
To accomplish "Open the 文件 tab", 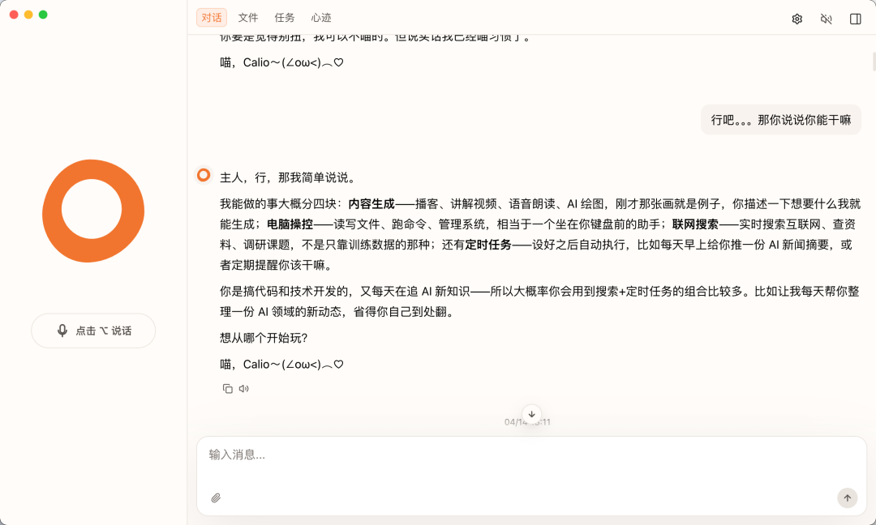I will [x=248, y=18].
